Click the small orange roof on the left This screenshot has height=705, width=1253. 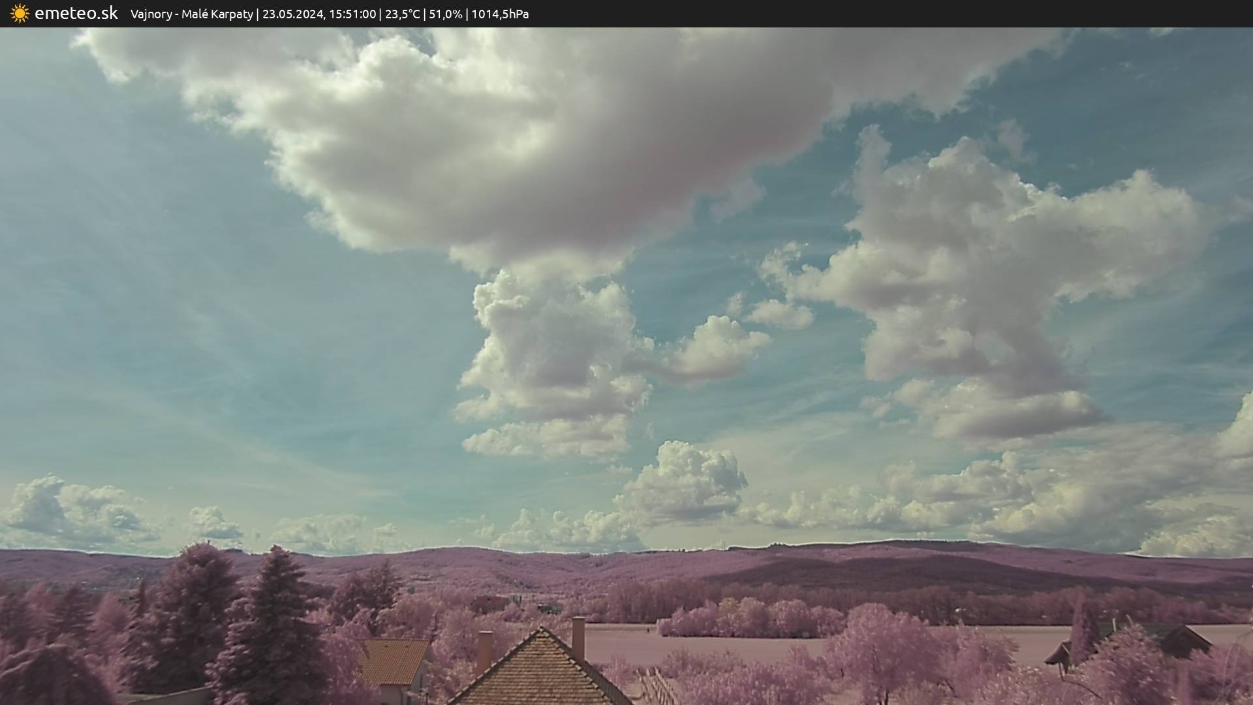click(x=393, y=661)
